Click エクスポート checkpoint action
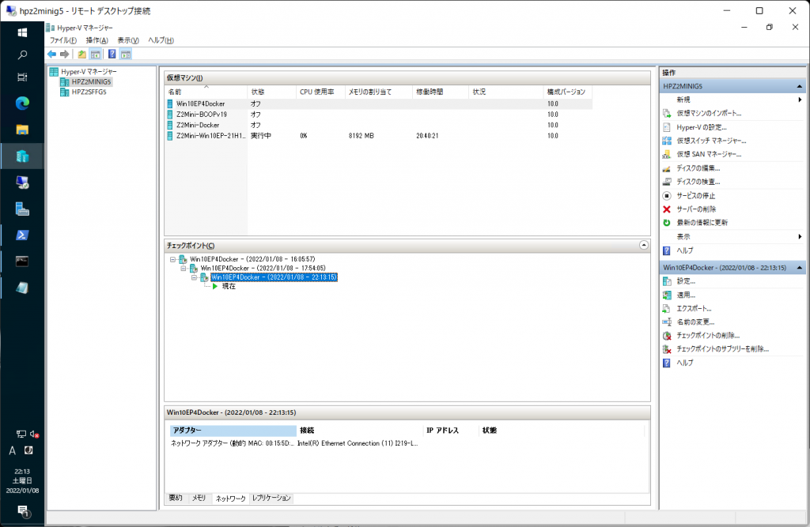810x527 pixels. (x=694, y=308)
